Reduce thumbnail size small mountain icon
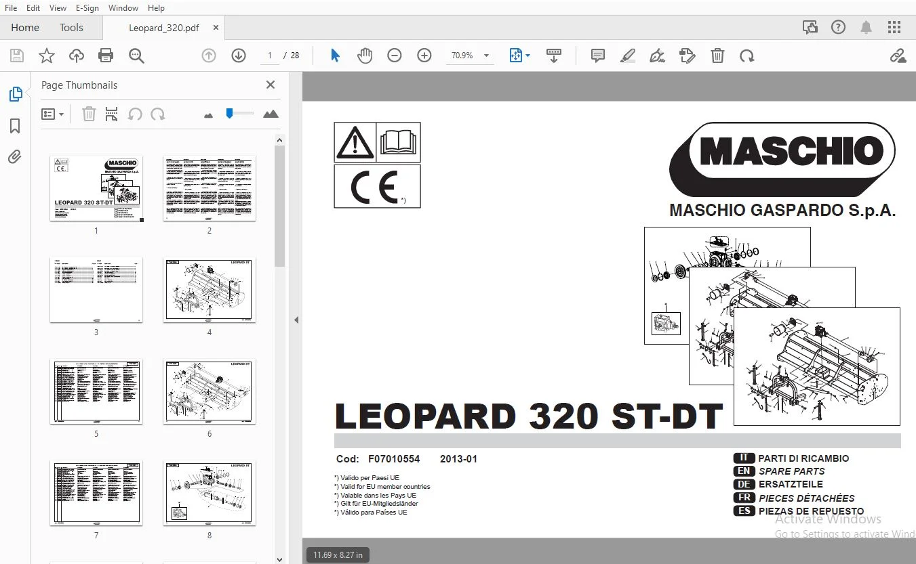This screenshot has height=564, width=916. [x=208, y=115]
